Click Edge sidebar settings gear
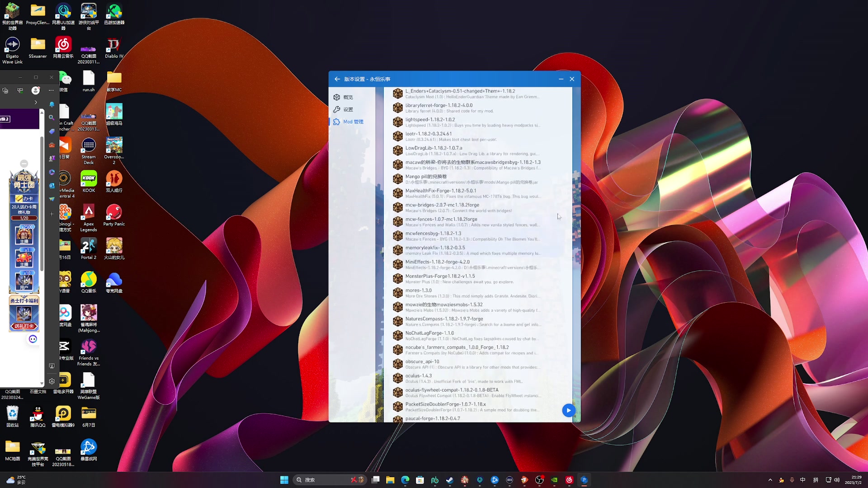This screenshot has height=488, width=868. pyautogui.click(x=52, y=381)
